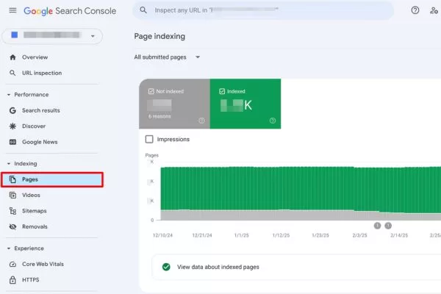Open View data about indexed pages
Viewport: 441px width, 294px height.
[297, 267]
